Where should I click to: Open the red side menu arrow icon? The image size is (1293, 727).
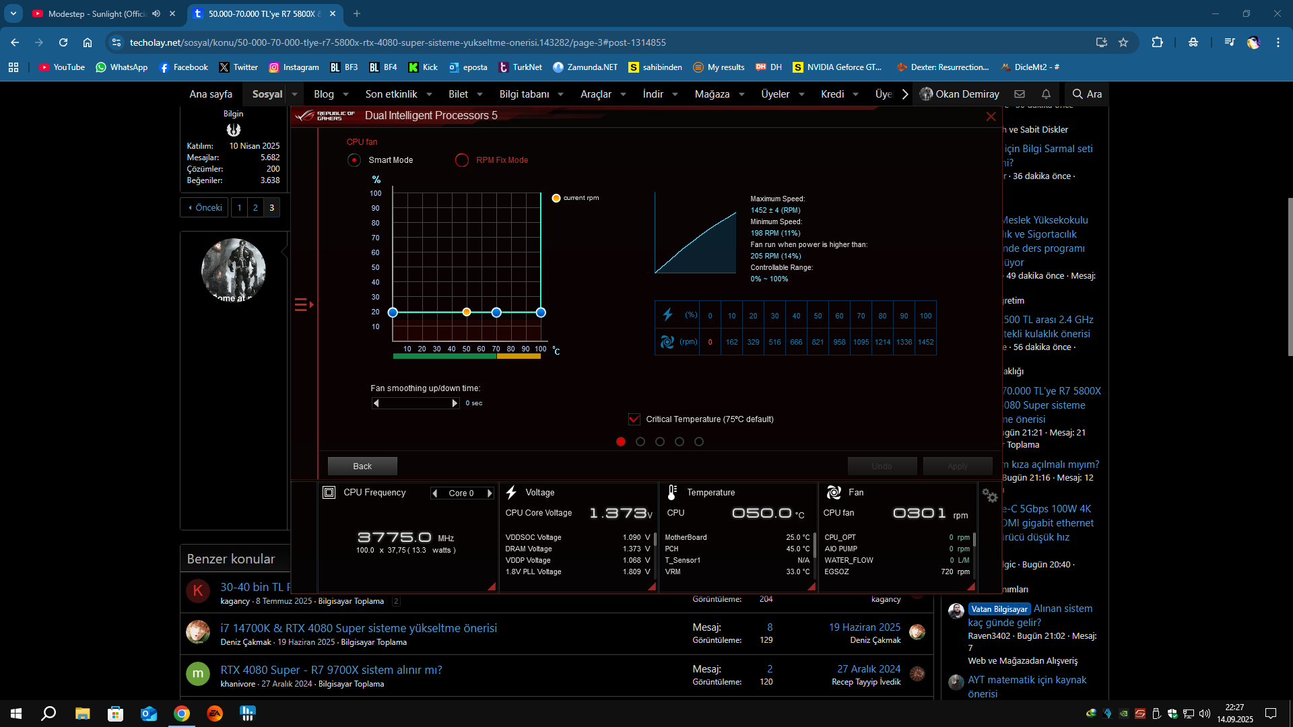(304, 305)
